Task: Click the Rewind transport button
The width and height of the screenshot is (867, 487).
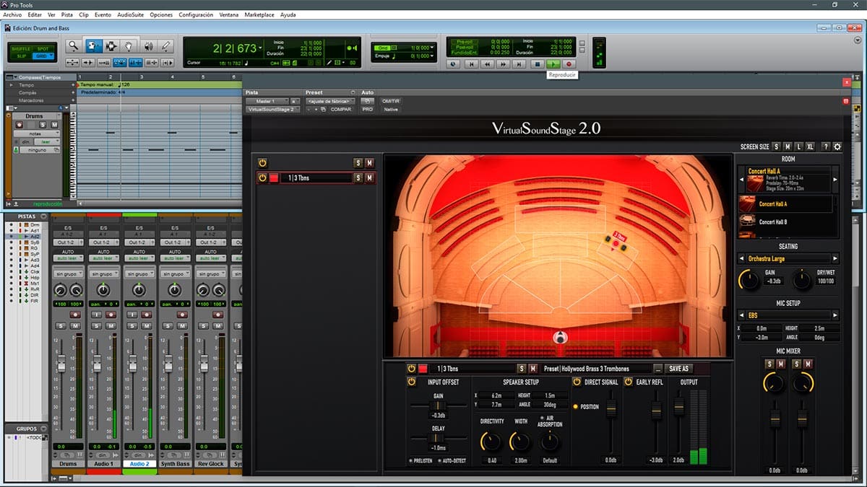Action: coord(488,64)
